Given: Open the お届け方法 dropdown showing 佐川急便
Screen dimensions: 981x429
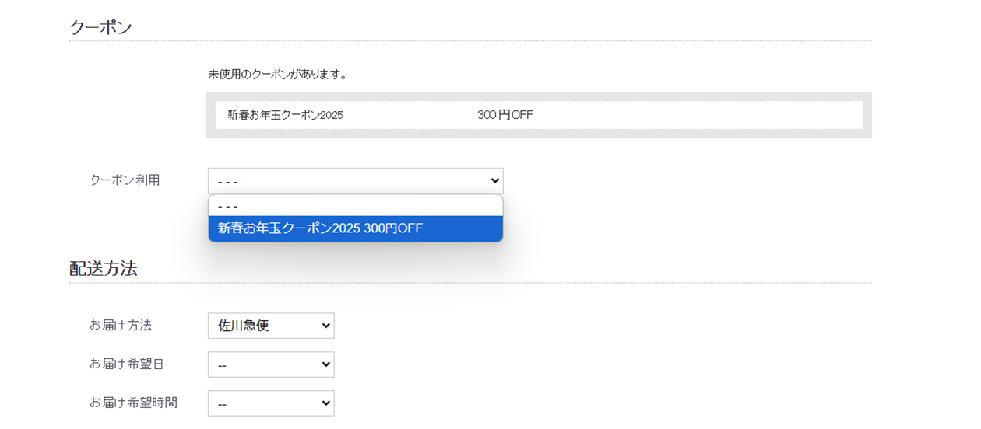Looking at the screenshot, I should click(271, 326).
